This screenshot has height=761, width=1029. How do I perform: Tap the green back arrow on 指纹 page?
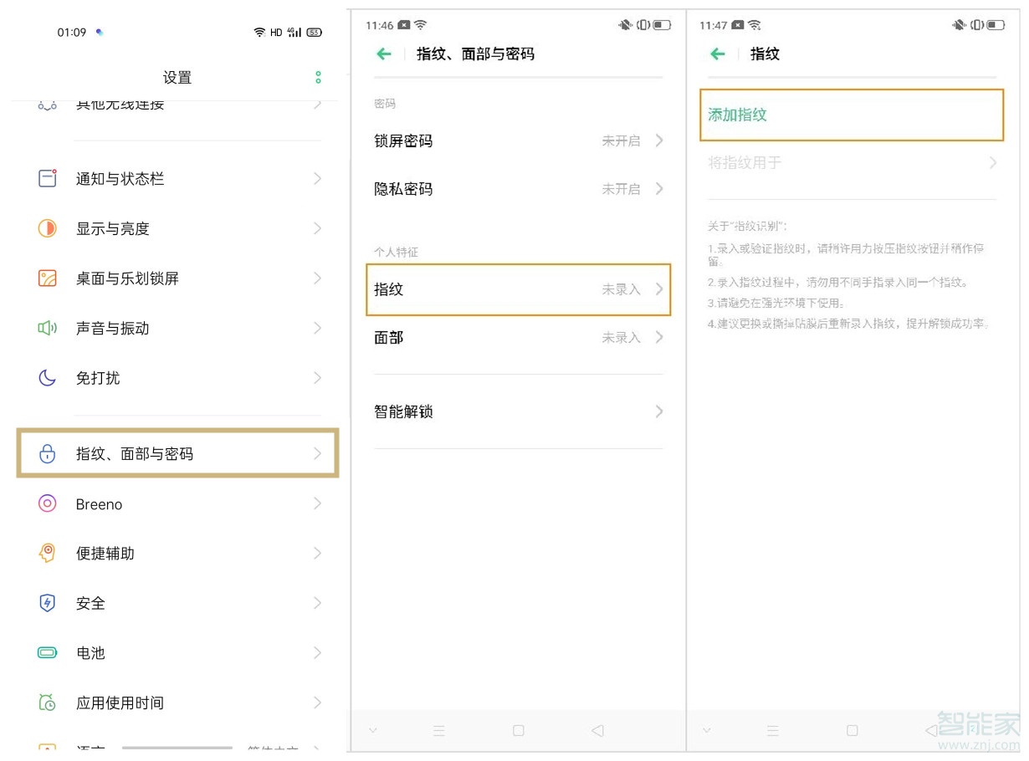(x=717, y=54)
